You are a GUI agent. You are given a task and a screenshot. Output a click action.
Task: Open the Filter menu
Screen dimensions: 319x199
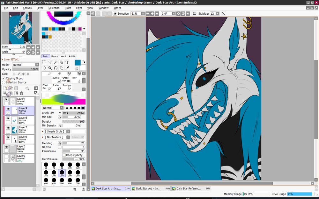(x=79, y=8)
